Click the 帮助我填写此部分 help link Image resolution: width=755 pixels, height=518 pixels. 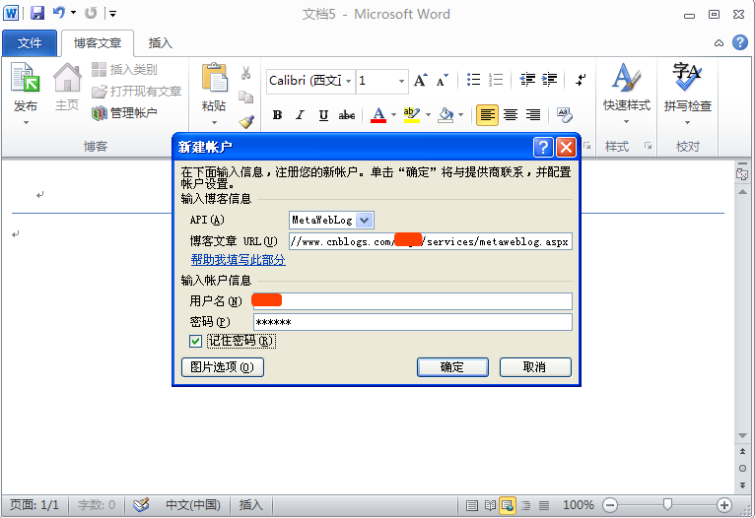238,260
